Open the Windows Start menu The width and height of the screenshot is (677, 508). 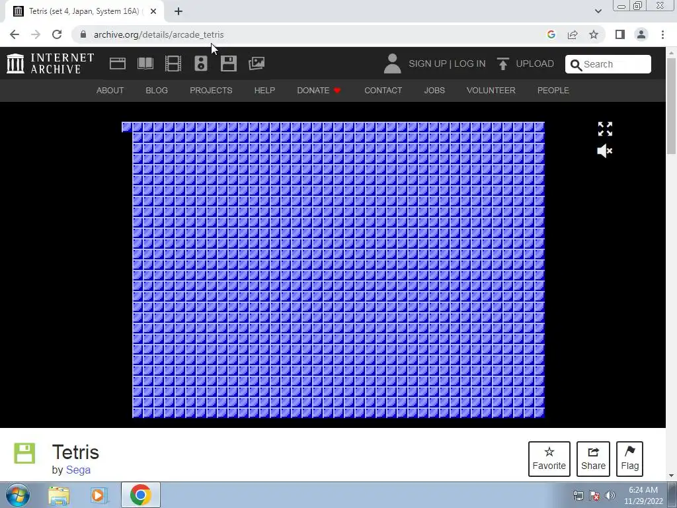(18, 495)
